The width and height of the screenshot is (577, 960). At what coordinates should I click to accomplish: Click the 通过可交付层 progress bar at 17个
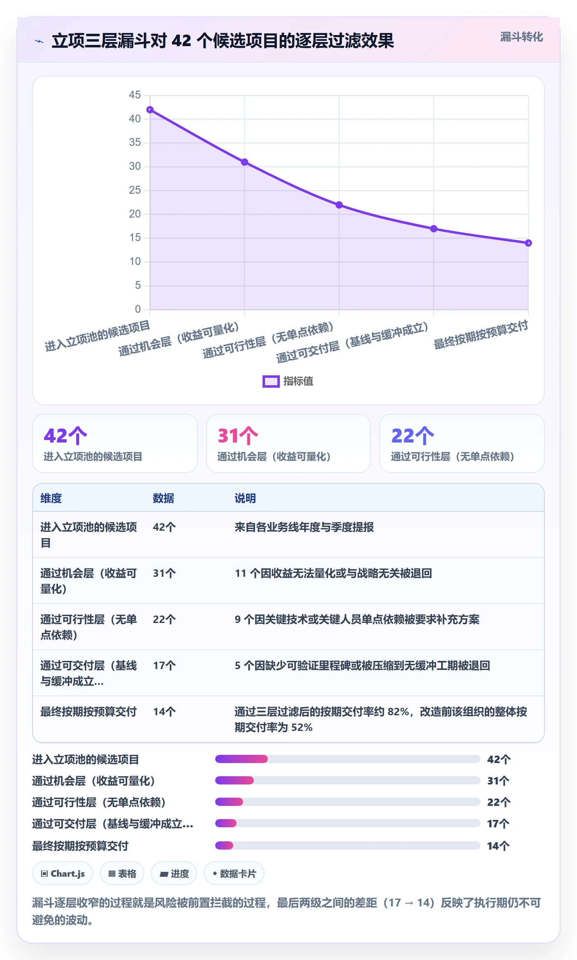pyautogui.click(x=347, y=823)
